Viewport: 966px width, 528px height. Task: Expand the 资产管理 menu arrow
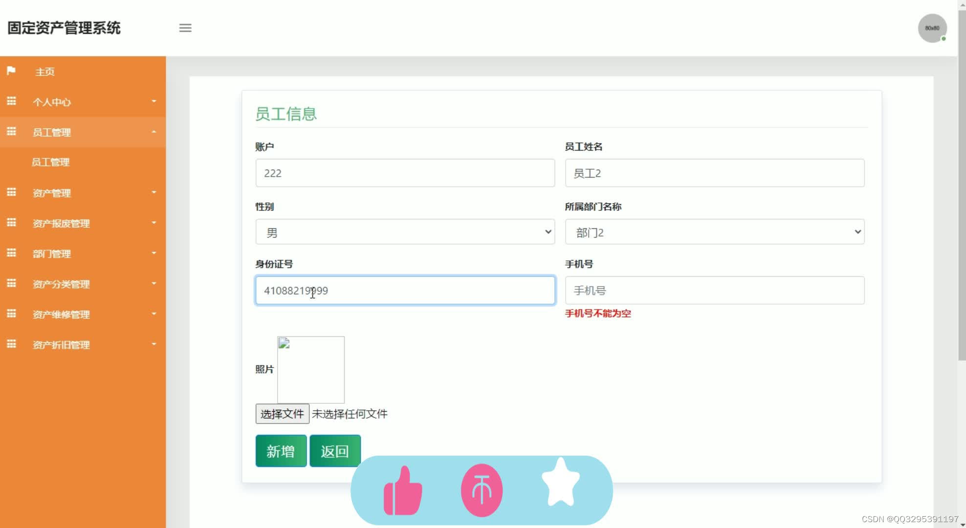click(x=154, y=192)
